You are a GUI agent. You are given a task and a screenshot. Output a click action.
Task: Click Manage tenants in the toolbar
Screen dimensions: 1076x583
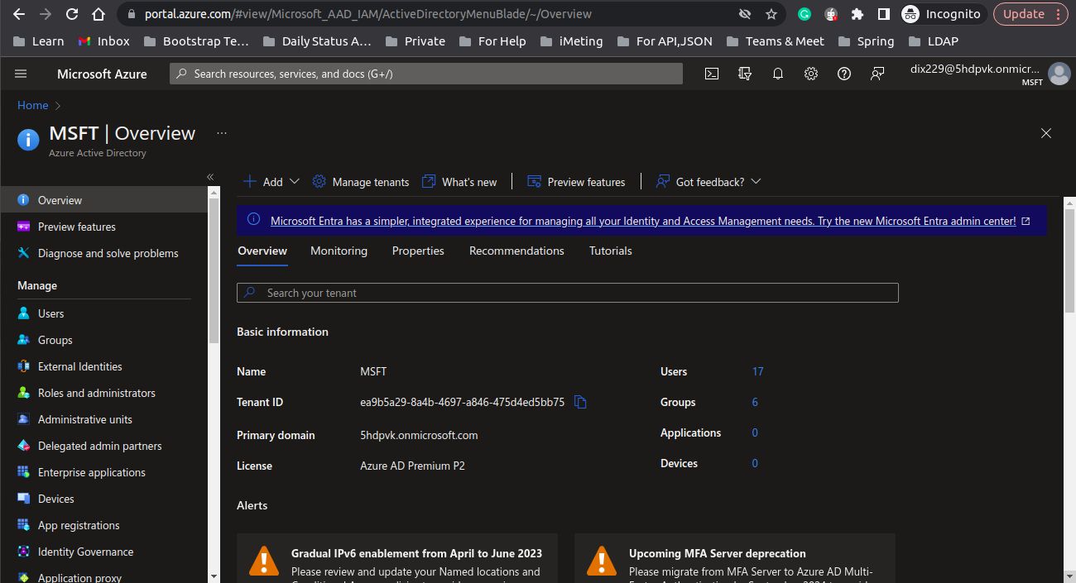point(360,182)
